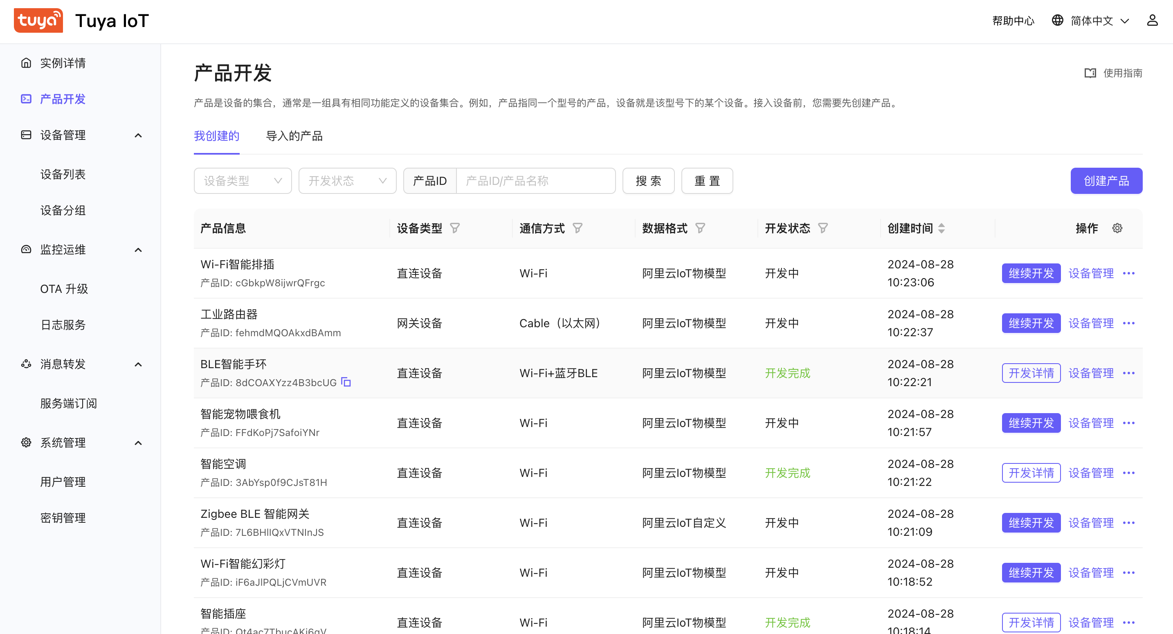Open 设备管理 link for 智能宠物喂食机
The height and width of the screenshot is (634, 1173).
tap(1091, 423)
